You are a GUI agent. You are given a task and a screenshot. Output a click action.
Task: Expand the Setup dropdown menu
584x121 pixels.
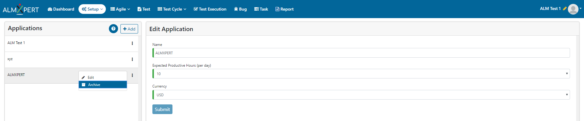coord(92,9)
